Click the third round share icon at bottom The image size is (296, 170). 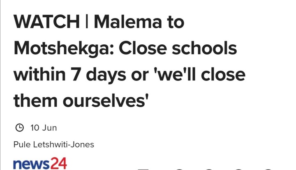tap(238, 168)
